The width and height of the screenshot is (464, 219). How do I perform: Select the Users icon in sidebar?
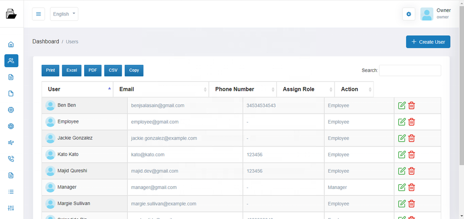(11, 60)
